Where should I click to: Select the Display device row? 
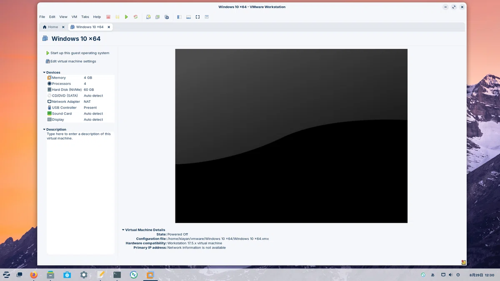[x=80, y=119]
